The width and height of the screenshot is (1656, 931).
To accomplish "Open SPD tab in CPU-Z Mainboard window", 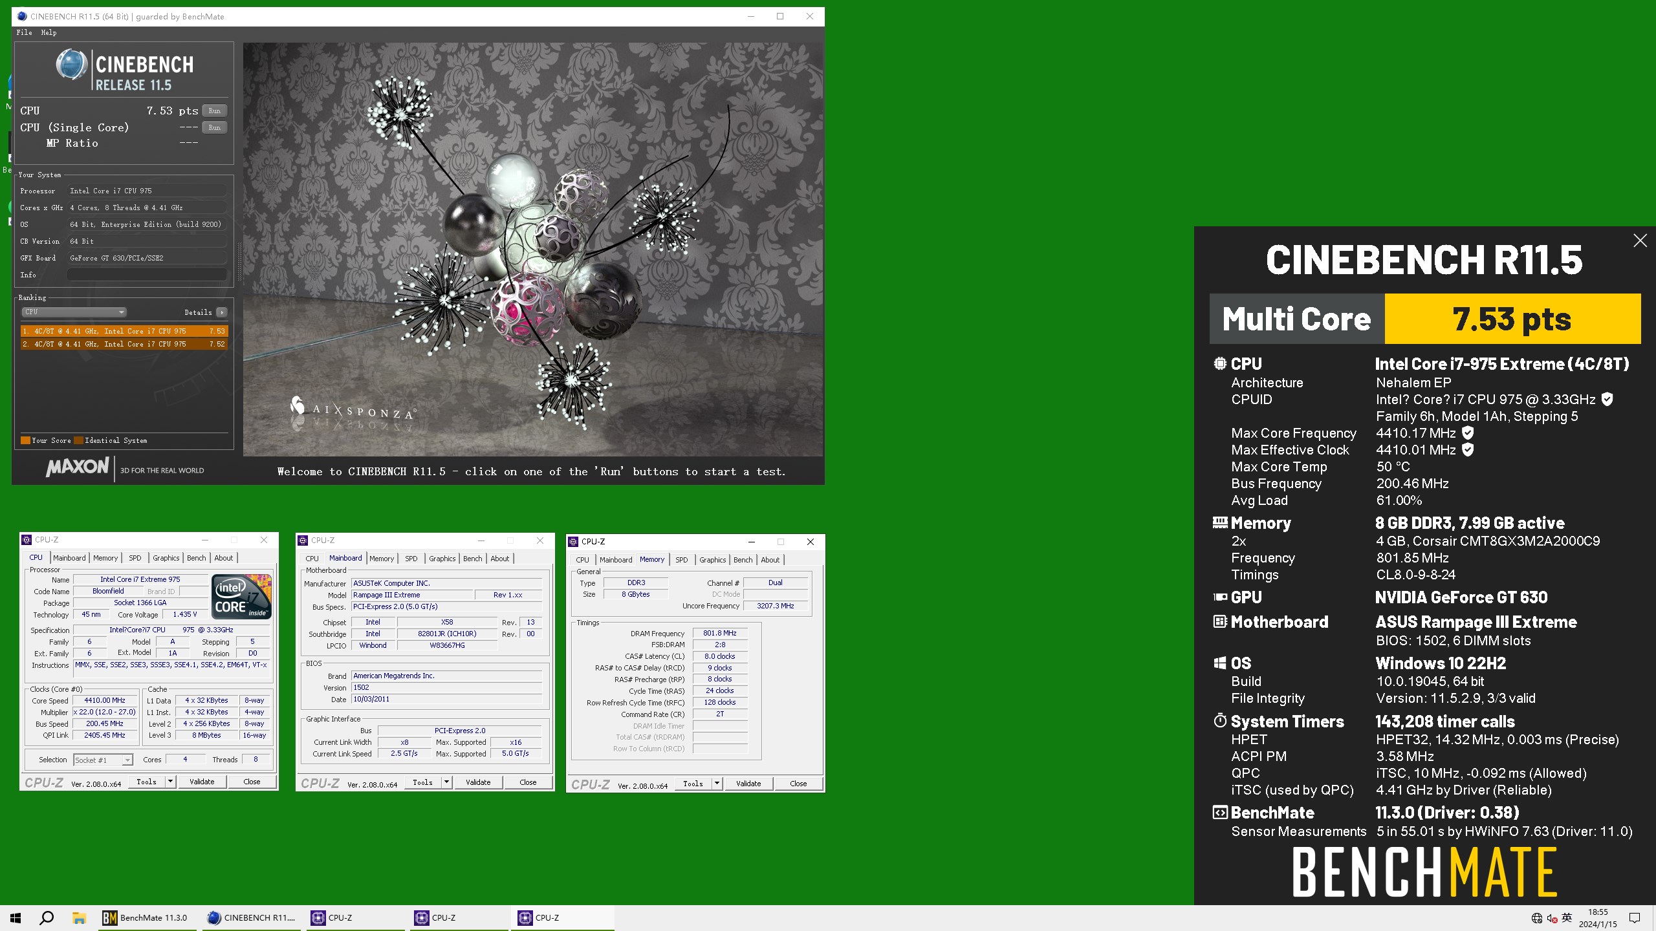I will tap(411, 559).
